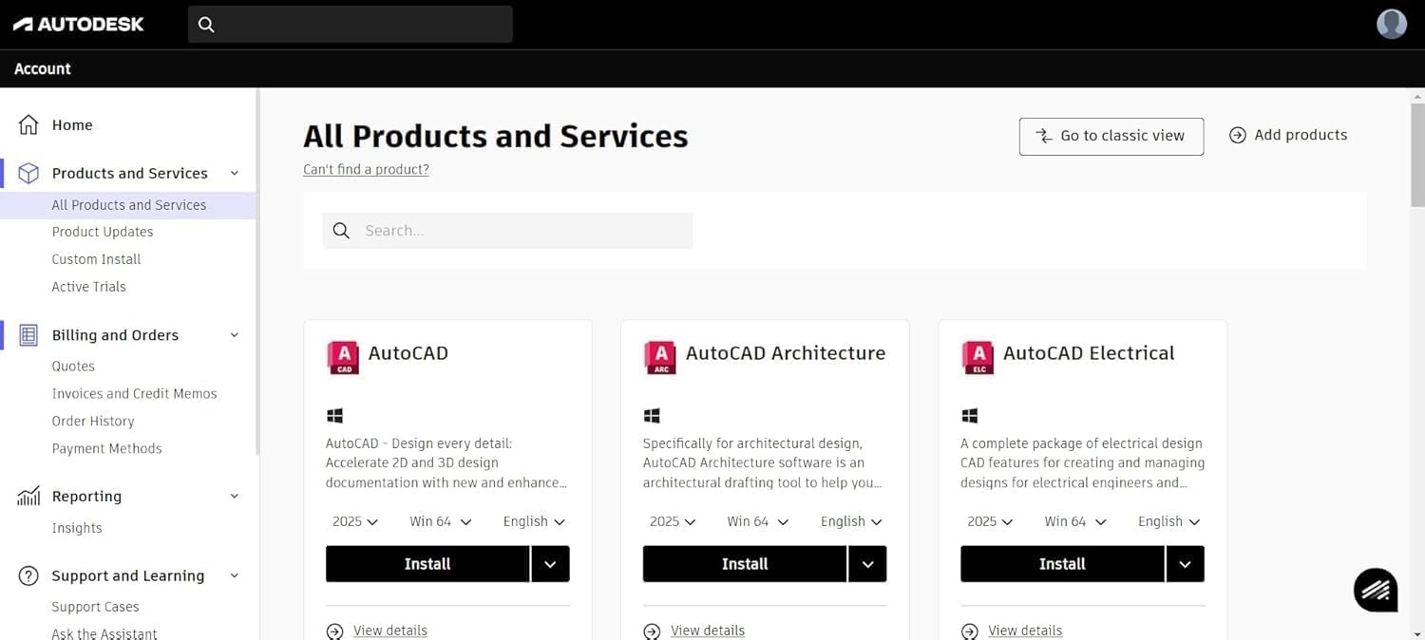Open AutoCAD Architecture Win 64 platform dropdown
Image resolution: width=1425 pixels, height=640 pixels.
(757, 521)
